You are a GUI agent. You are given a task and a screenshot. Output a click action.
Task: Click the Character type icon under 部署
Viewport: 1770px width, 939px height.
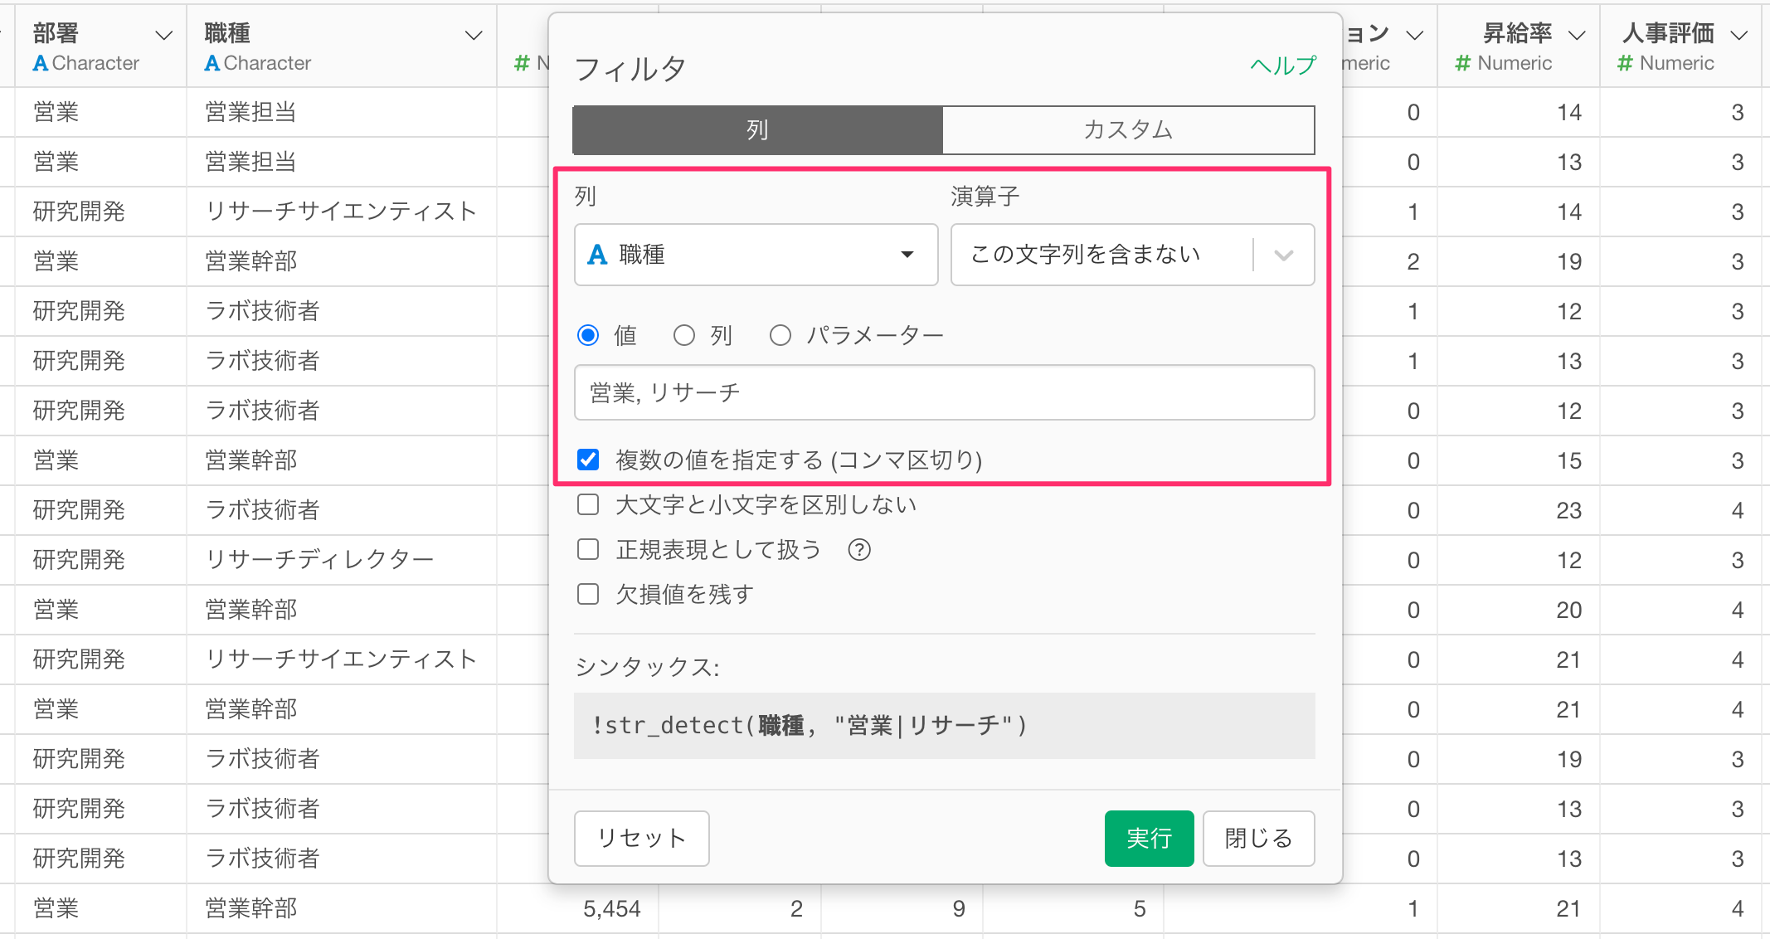pos(40,63)
